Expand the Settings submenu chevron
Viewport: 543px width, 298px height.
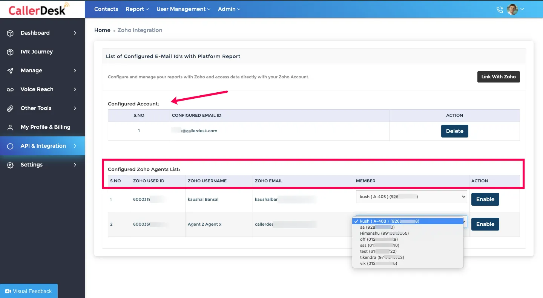click(x=75, y=165)
